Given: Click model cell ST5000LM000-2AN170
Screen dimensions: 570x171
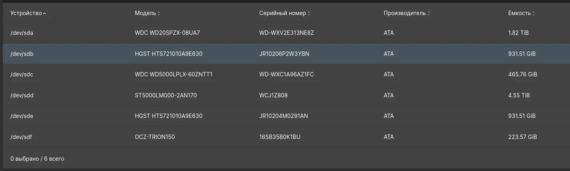Looking at the screenshot, I should (x=166, y=95).
